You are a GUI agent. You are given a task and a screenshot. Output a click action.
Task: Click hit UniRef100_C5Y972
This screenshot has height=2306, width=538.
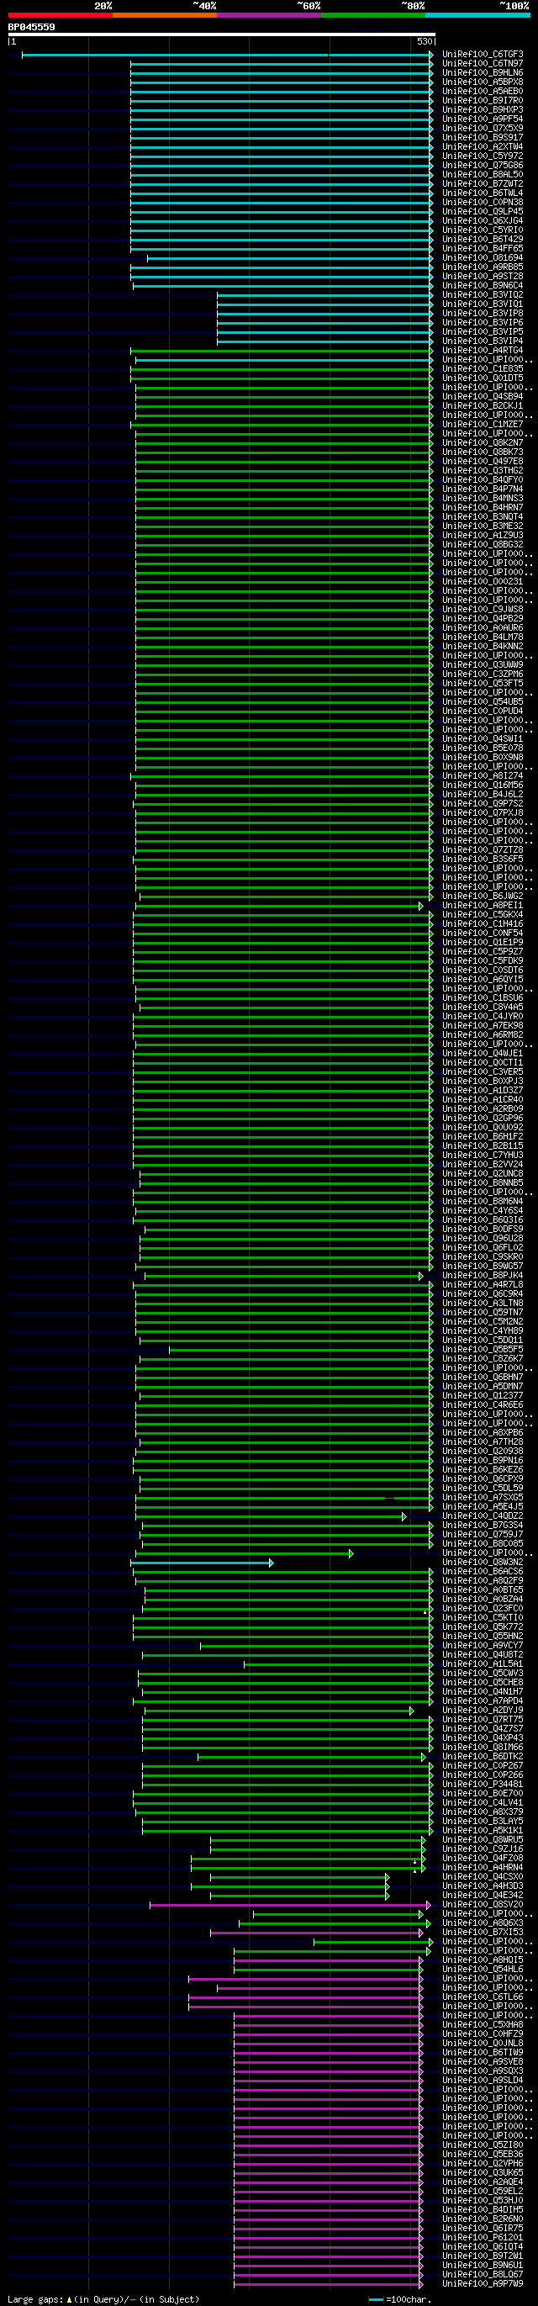click(483, 156)
